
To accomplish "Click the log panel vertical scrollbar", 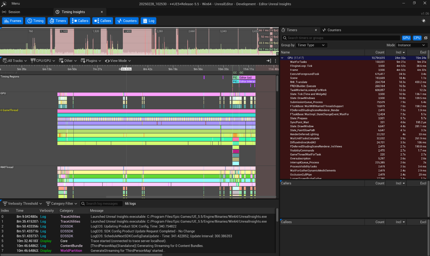I will click(x=277, y=215).
